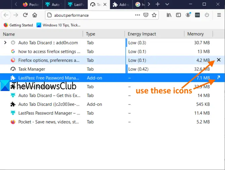
Task: Click 'Low (0.3)' energy impact value
Action: pos(137,42)
